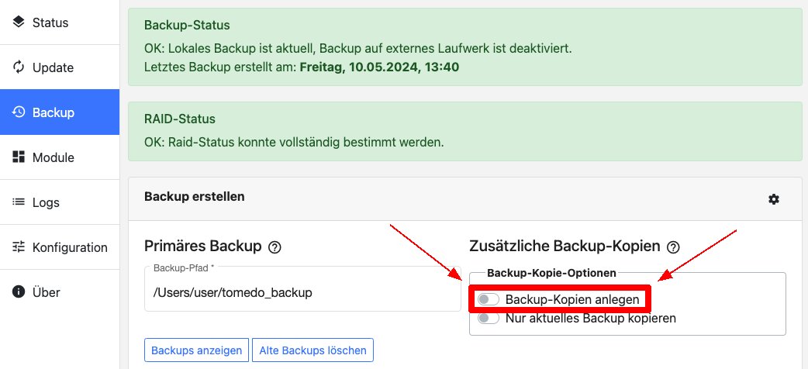The width and height of the screenshot is (808, 369).
Task: Click the Module grid icon
Action: coord(19,157)
